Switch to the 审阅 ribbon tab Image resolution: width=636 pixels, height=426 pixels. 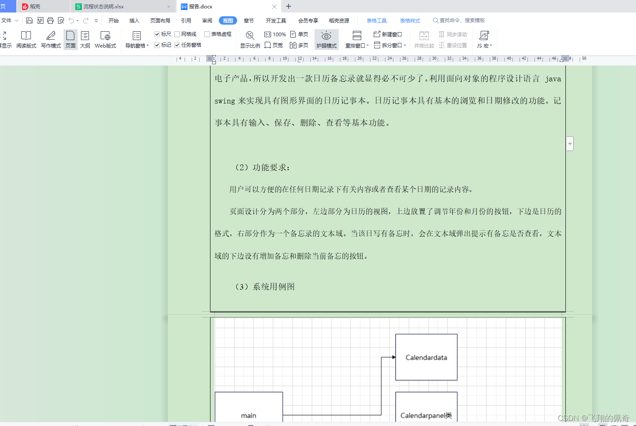tap(207, 20)
